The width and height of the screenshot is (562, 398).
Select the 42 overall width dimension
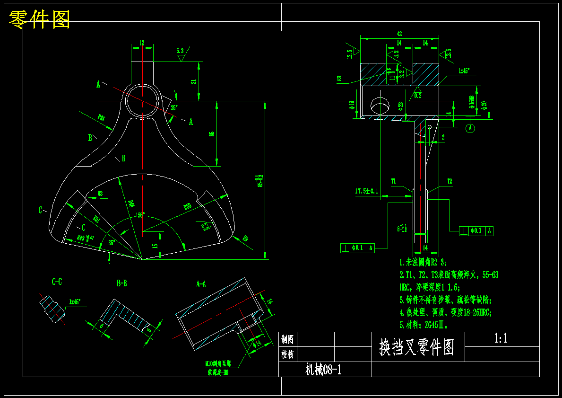[399, 34]
